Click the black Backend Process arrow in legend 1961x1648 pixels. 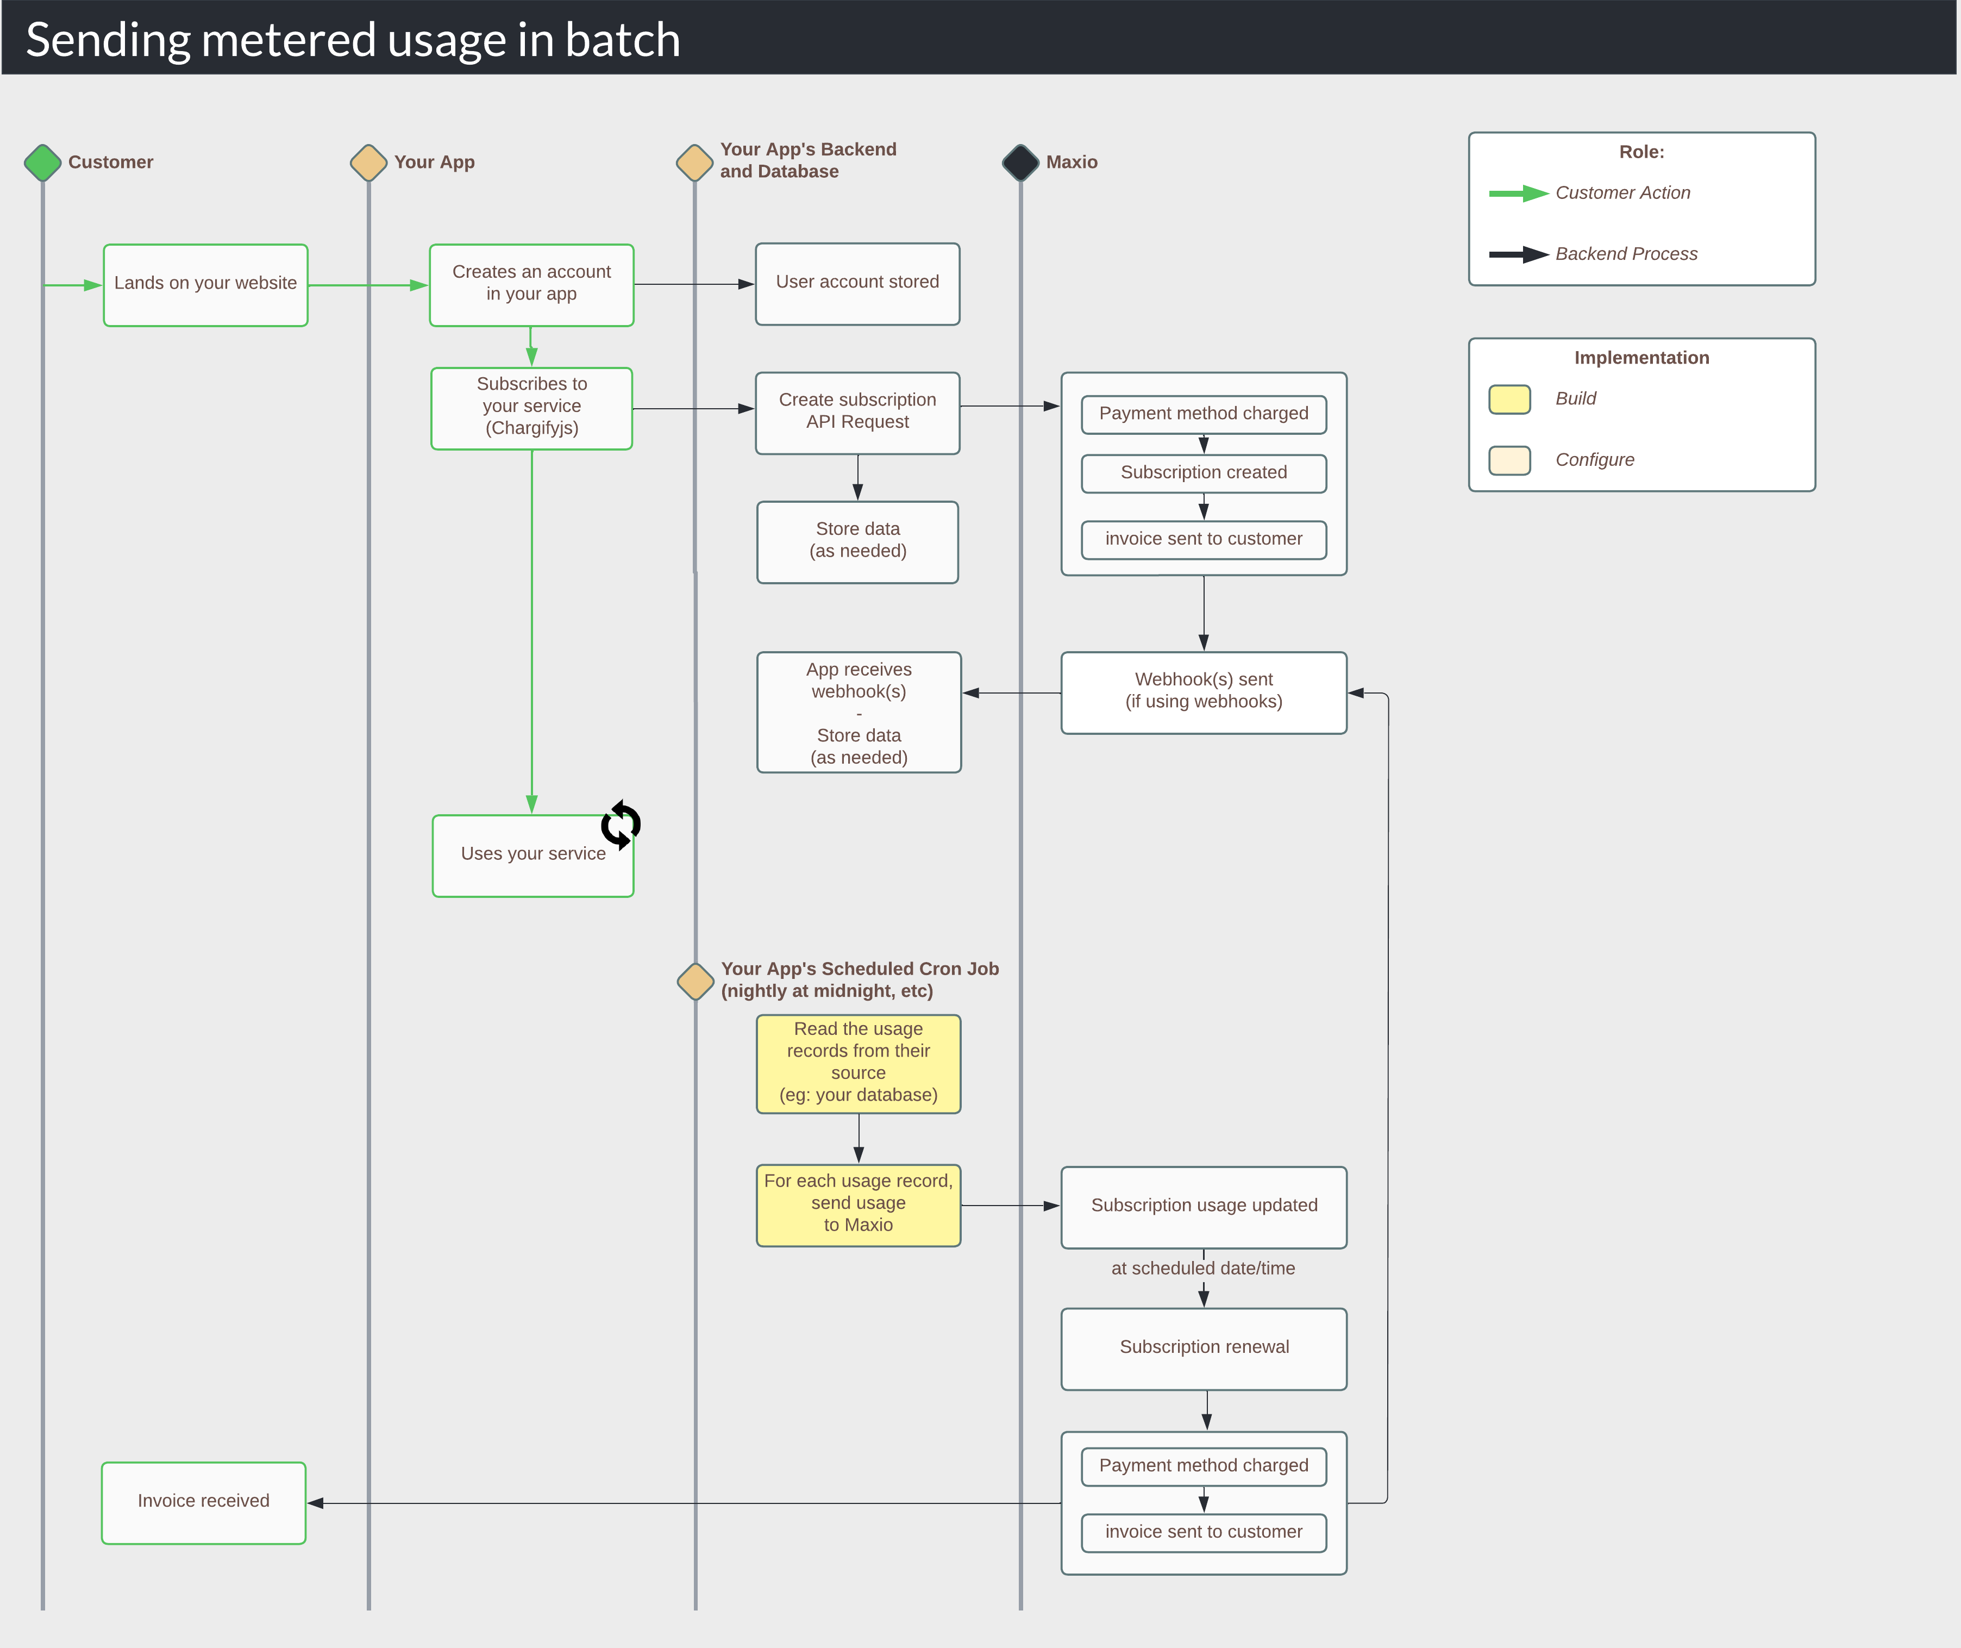(1519, 254)
